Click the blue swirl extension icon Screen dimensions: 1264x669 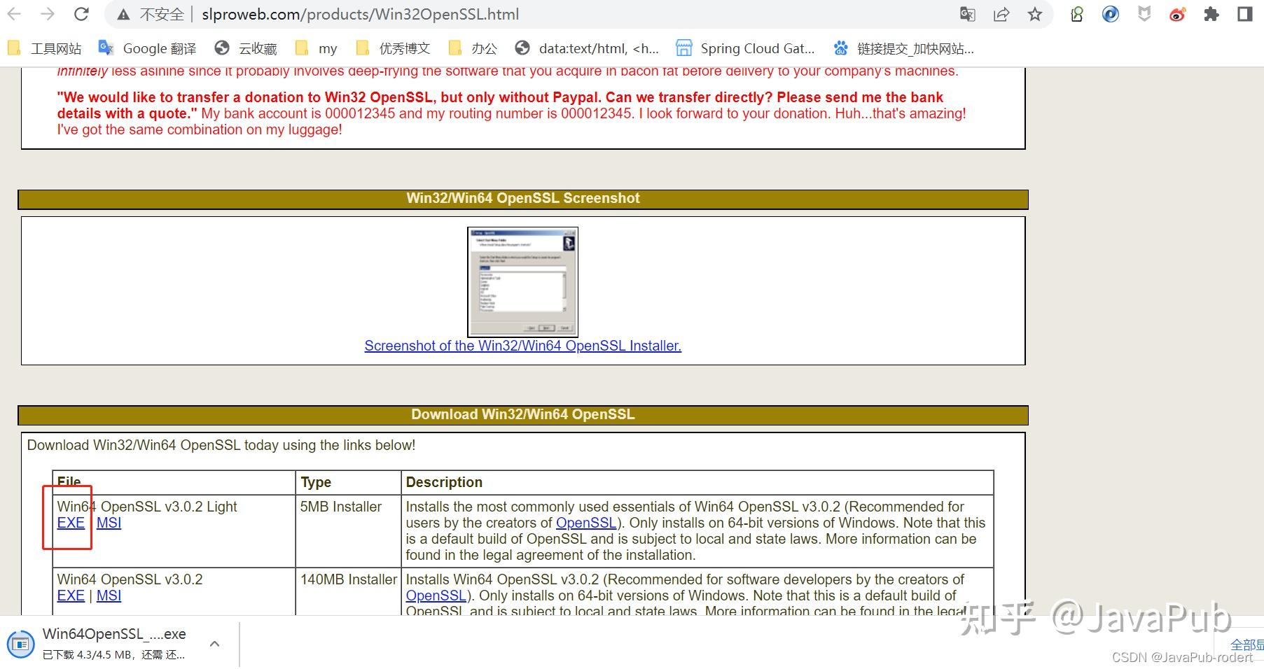[1109, 13]
